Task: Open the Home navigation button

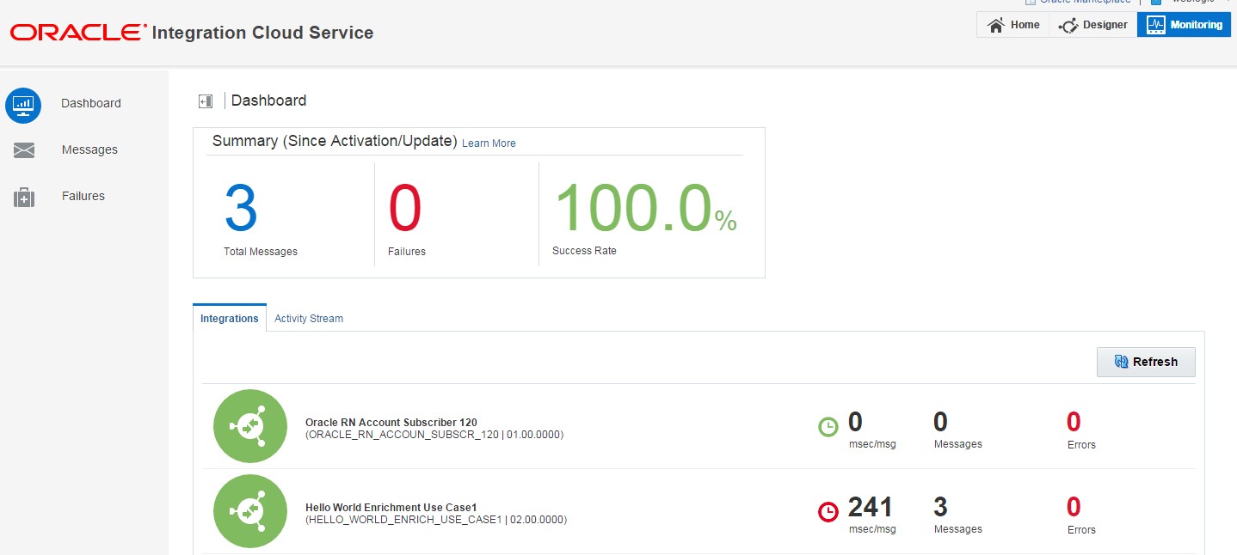Action: pos(1013,25)
